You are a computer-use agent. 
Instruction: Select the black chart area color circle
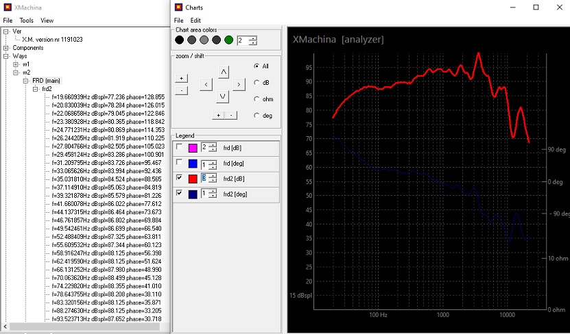[179, 40]
